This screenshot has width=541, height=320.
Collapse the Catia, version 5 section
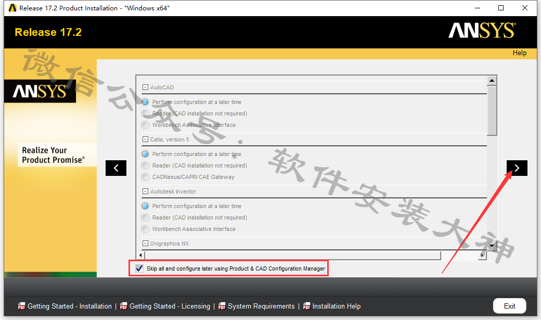(146, 139)
